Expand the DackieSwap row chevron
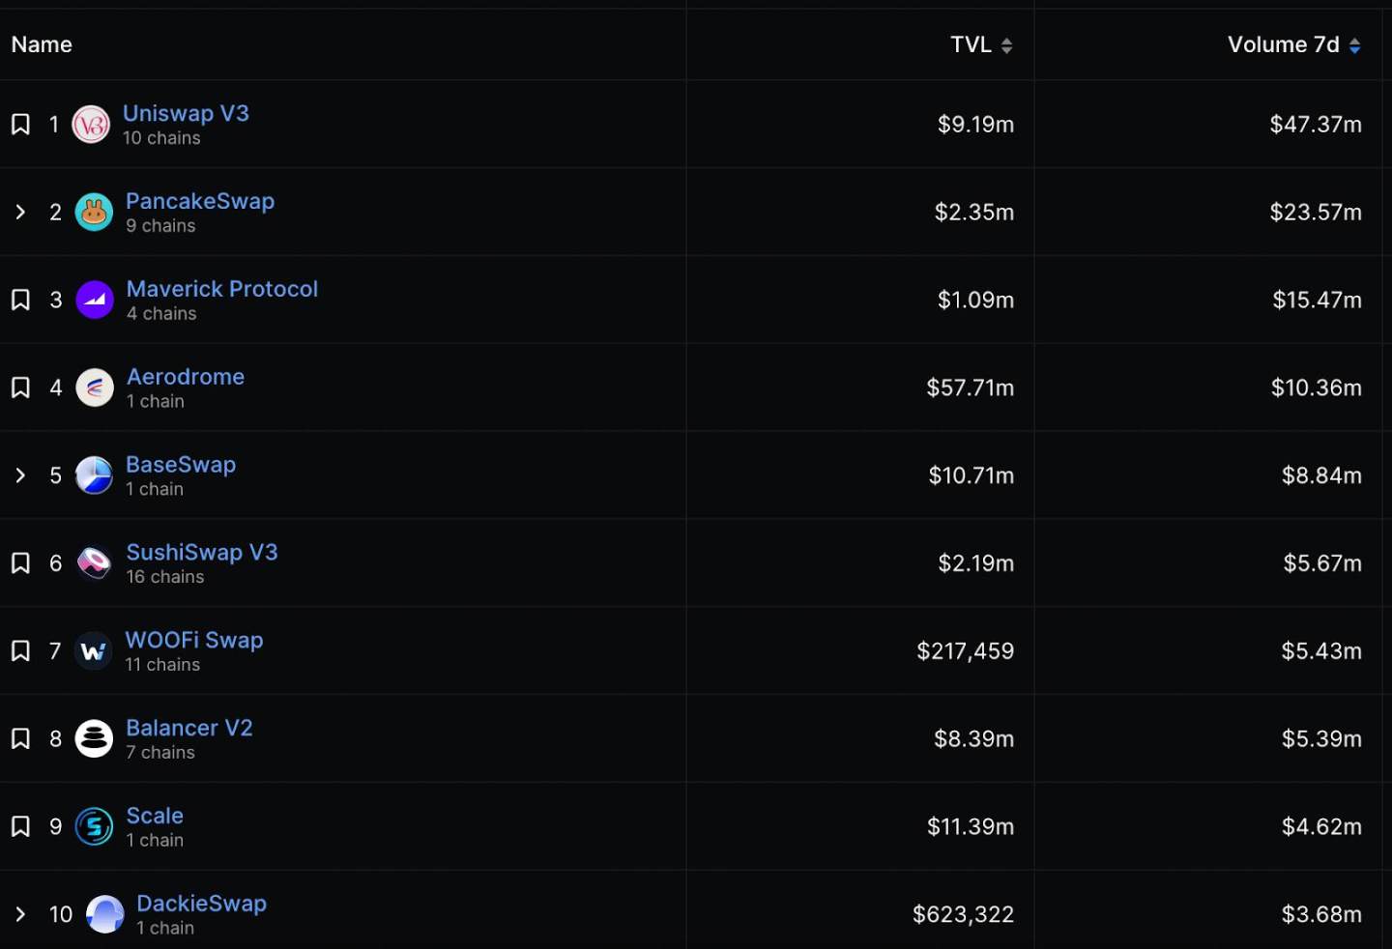 pyautogui.click(x=20, y=914)
